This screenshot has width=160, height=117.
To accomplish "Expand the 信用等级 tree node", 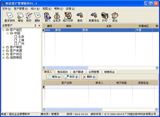I will pyautogui.click(x=3, y=58).
